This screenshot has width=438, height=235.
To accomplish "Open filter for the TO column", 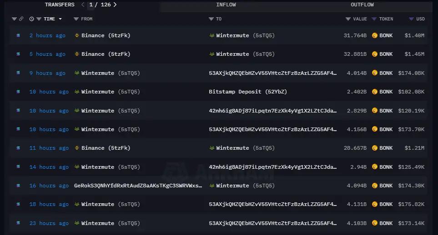I will pos(211,19).
